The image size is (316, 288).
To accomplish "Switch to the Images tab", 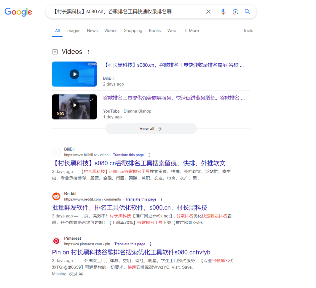I will (73, 30).
